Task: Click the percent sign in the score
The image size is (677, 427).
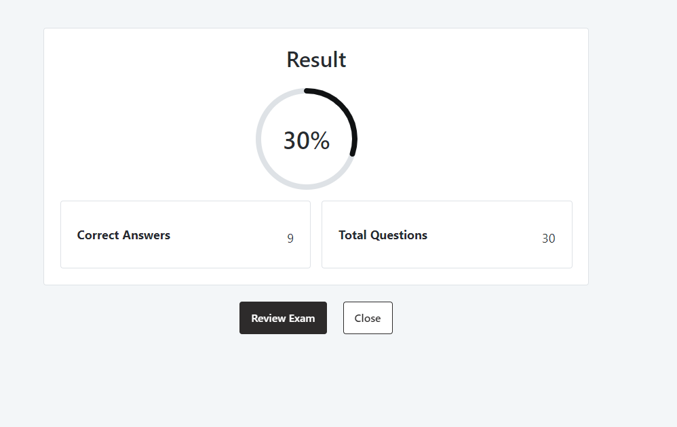Action: 320,140
